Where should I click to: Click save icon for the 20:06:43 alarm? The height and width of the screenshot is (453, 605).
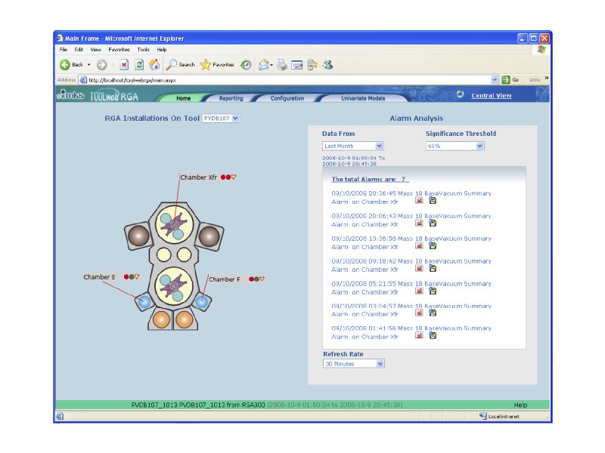click(433, 223)
